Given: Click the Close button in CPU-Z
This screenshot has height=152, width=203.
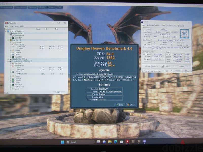Looking at the screenshot, I should pyautogui.click(x=187, y=71).
